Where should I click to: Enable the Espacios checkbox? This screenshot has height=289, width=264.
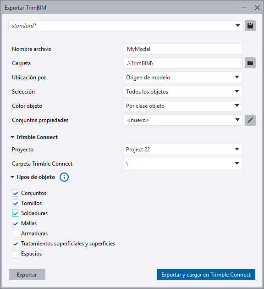tap(16, 254)
